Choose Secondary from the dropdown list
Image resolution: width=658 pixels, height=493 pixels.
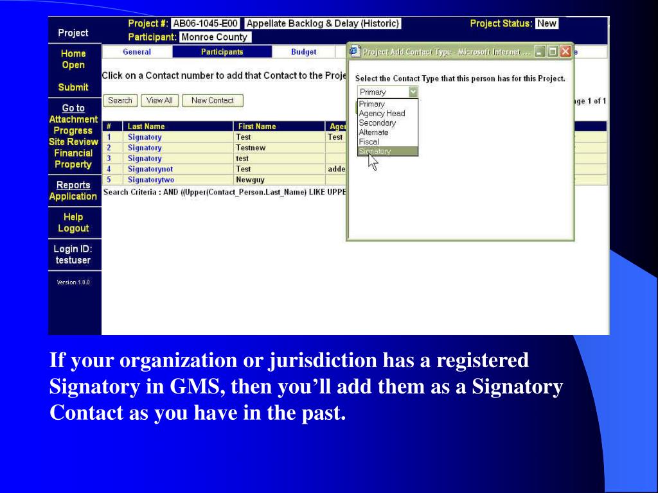(x=387, y=123)
